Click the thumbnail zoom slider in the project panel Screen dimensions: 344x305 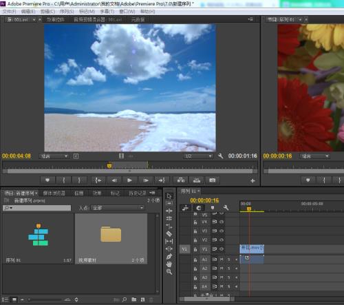(x=46, y=299)
